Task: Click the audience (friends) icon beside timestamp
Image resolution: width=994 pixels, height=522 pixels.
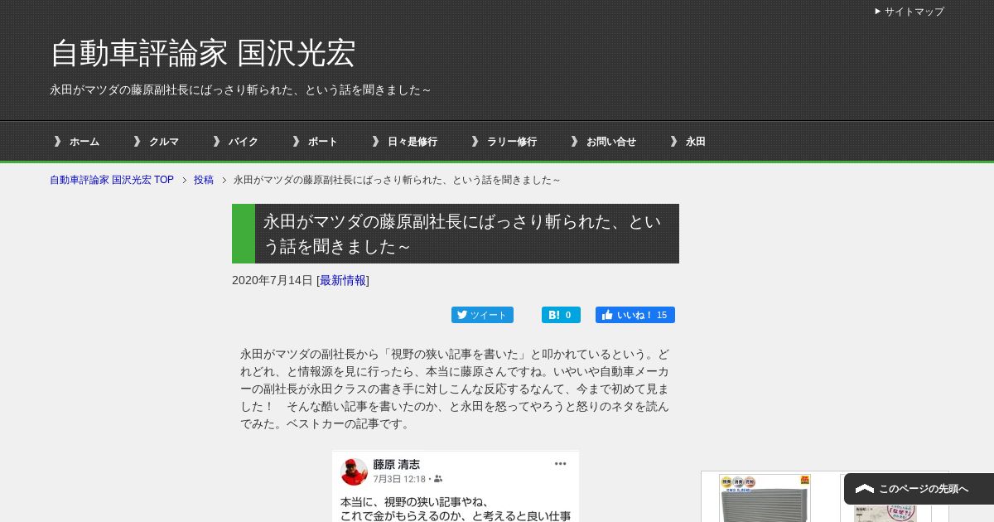Action: coord(438,479)
